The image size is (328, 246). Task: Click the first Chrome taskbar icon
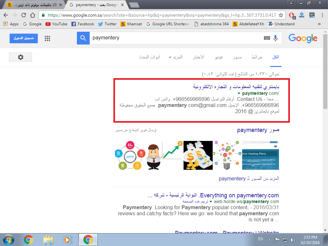click(x=28, y=240)
